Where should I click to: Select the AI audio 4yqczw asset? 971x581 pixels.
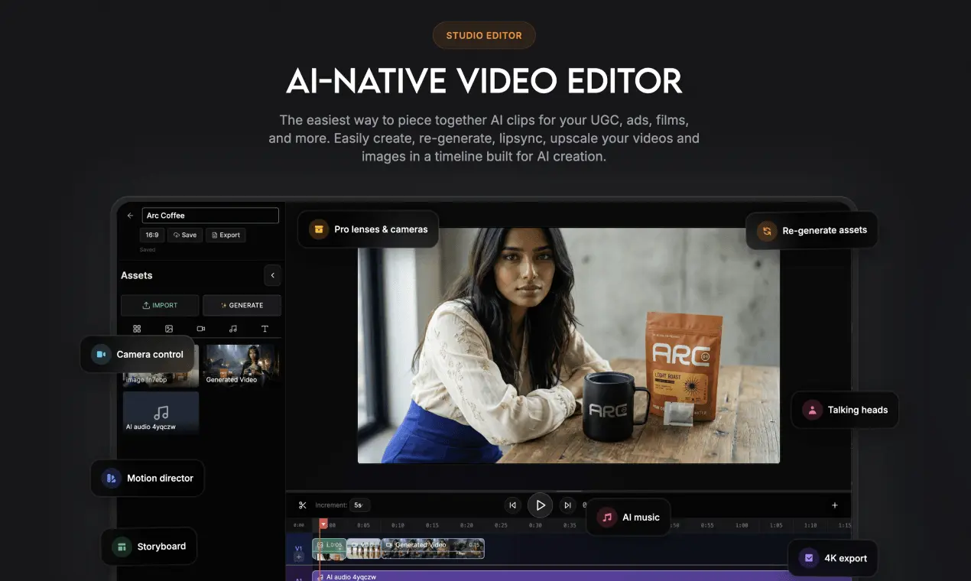pyautogui.click(x=161, y=414)
